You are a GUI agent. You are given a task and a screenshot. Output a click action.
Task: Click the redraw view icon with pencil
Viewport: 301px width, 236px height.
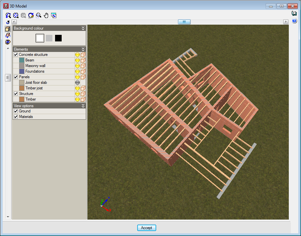[x=31, y=15]
